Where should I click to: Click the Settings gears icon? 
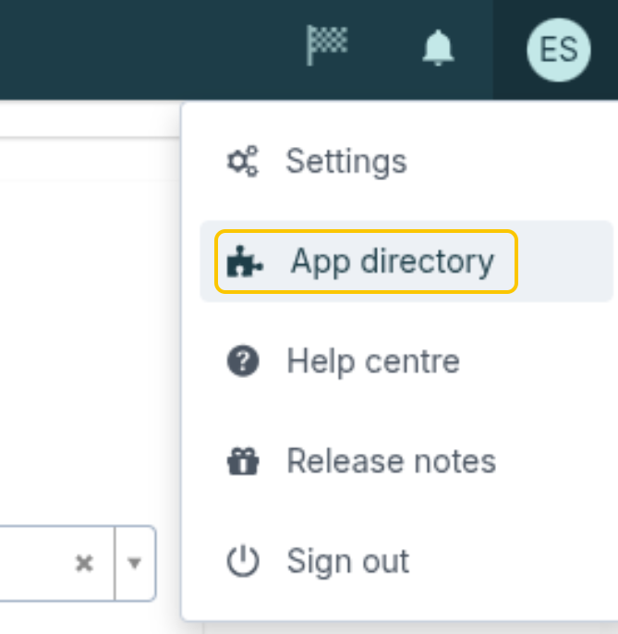point(243,162)
